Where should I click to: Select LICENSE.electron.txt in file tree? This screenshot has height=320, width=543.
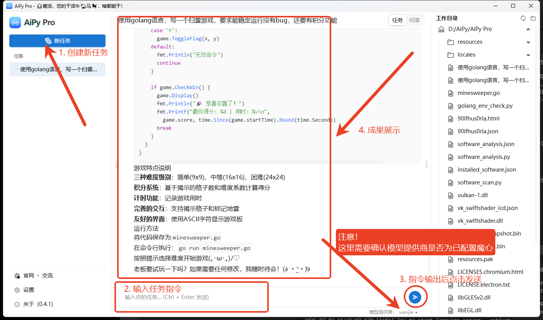coord(484,285)
